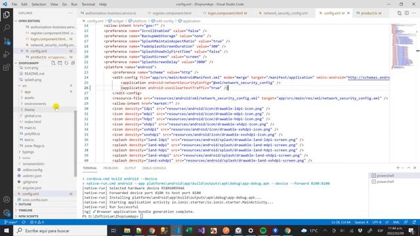Add a new terminal with plus icon

point(398,168)
